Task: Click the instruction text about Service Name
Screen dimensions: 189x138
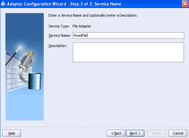Action: click(x=93, y=15)
